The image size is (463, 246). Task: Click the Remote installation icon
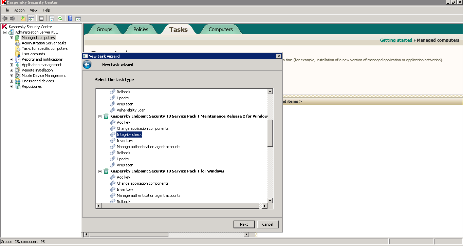click(18, 70)
